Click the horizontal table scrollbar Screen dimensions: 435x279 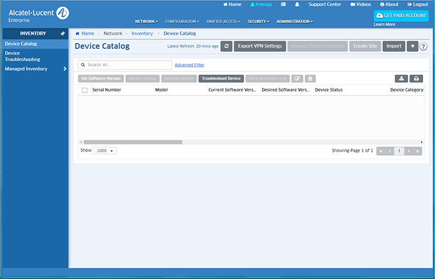coord(133,142)
